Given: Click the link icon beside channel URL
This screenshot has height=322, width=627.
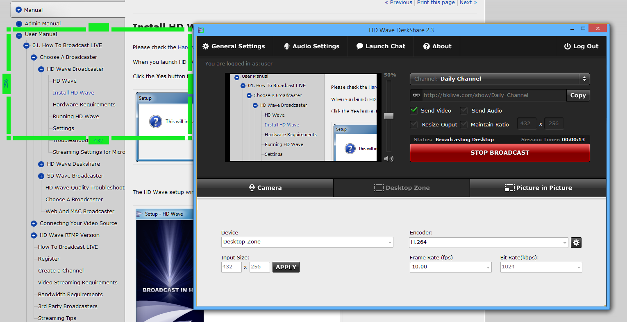Looking at the screenshot, I should coord(416,95).
